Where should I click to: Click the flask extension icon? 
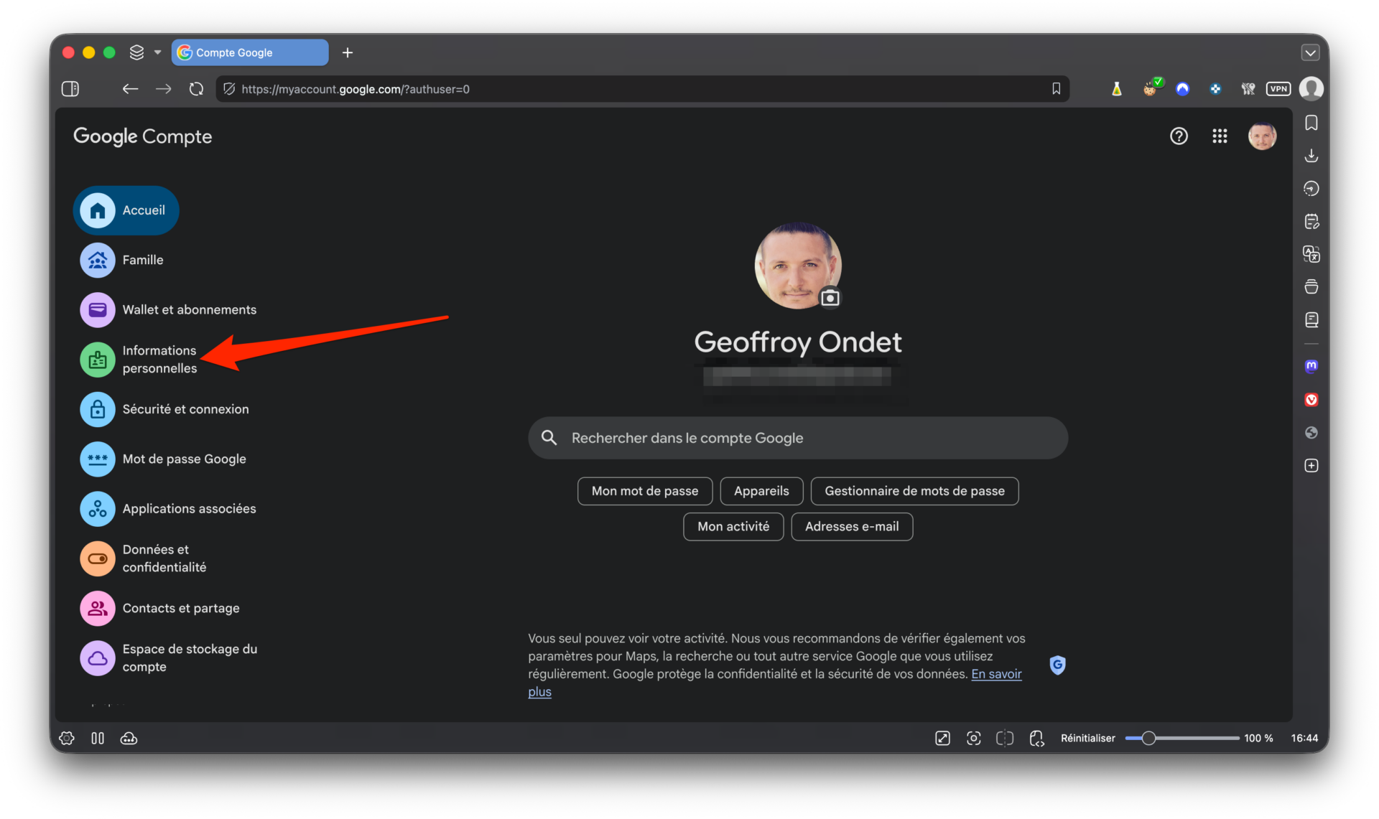click(1117, 89)
